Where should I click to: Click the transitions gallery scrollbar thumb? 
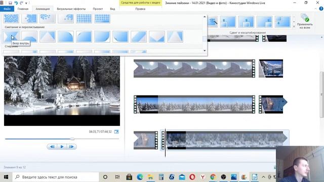pyautogui.click(x=205, y=38)
